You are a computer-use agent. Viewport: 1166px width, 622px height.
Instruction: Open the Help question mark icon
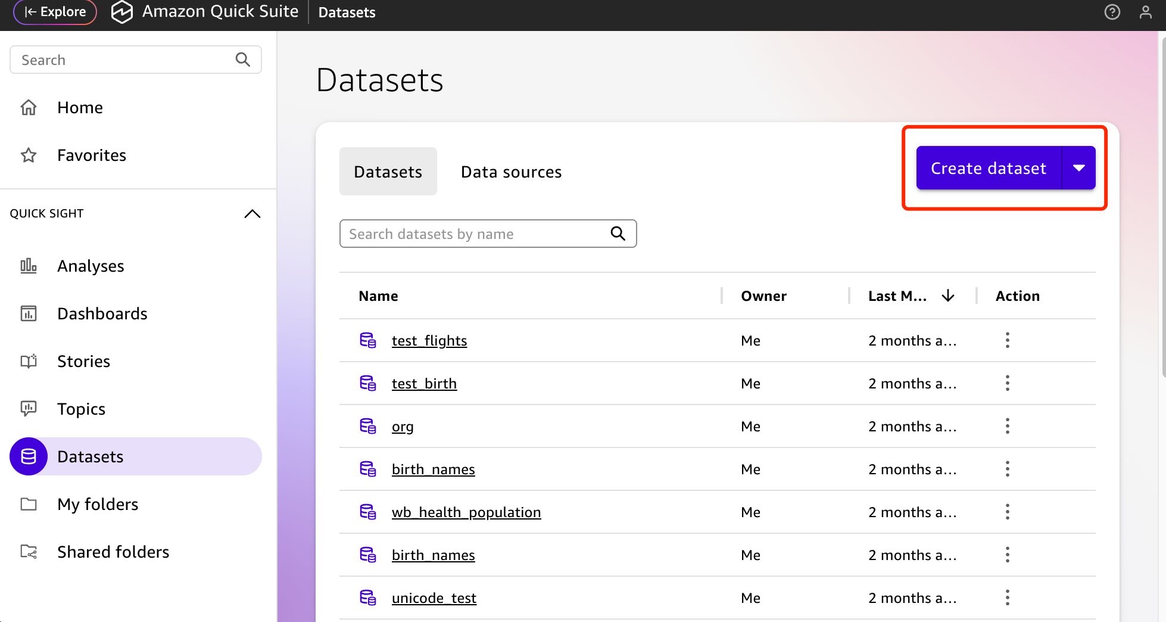click(x=1112, y=12)
